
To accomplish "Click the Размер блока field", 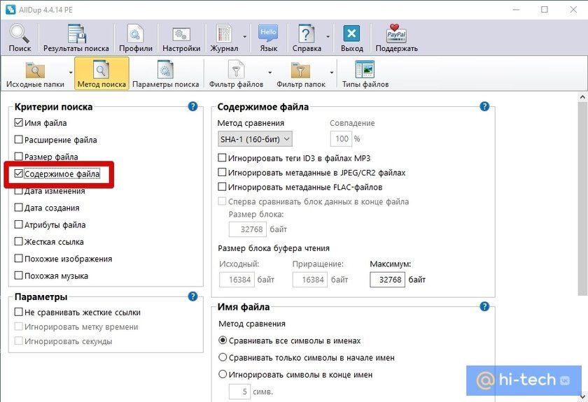I will click(x=248, y=229).
